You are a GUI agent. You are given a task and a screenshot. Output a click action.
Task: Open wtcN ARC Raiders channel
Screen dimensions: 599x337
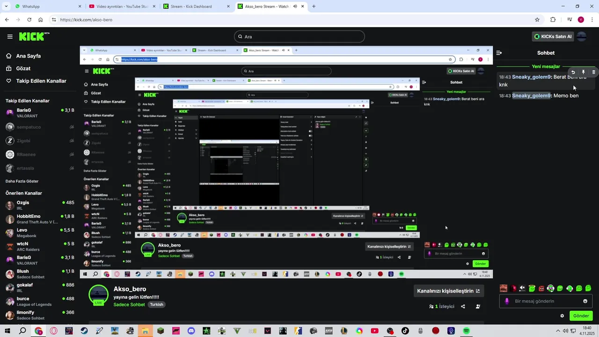(40, 247)
